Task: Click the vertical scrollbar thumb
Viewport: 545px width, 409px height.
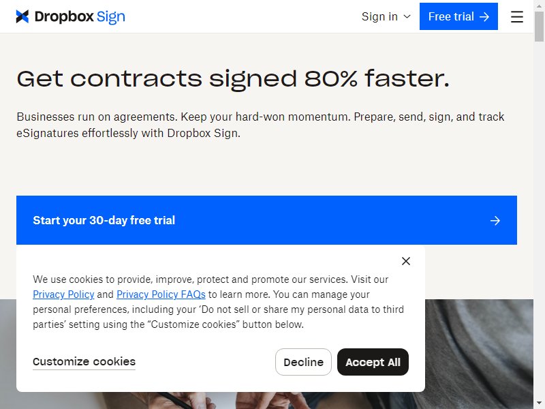Action: 539,27
